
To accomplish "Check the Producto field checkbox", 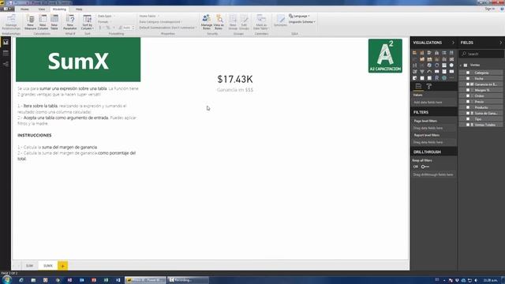I will 468,107.
